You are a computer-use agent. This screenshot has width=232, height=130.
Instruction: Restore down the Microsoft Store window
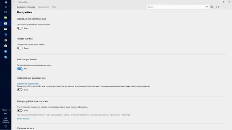pos(224,2)
